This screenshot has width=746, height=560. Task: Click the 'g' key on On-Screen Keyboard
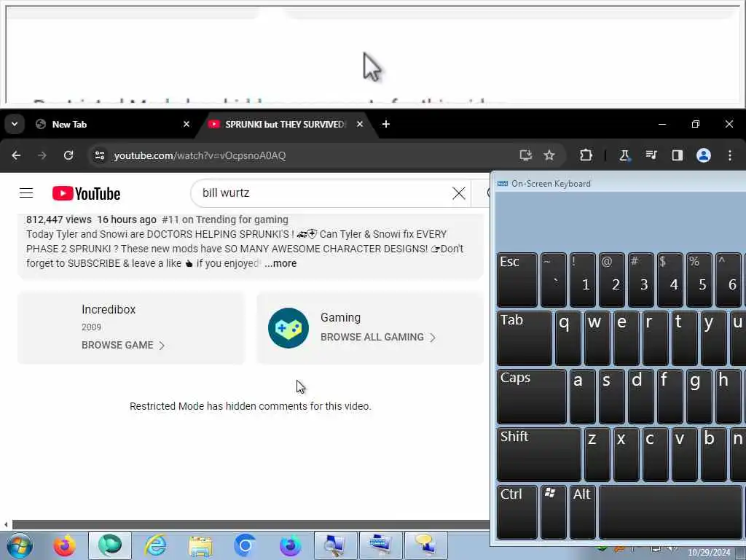click(x=699, y=396)
